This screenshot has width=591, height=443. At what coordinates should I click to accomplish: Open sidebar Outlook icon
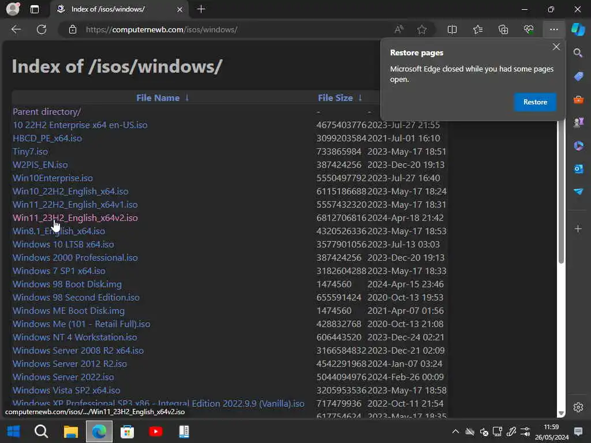coord(578,169)
